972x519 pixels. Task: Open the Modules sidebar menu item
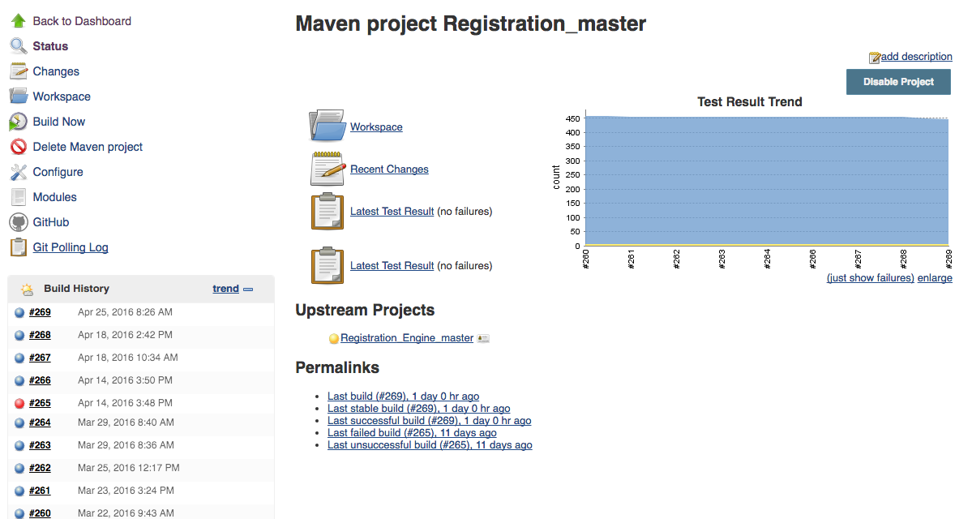(x=54, y=197)
